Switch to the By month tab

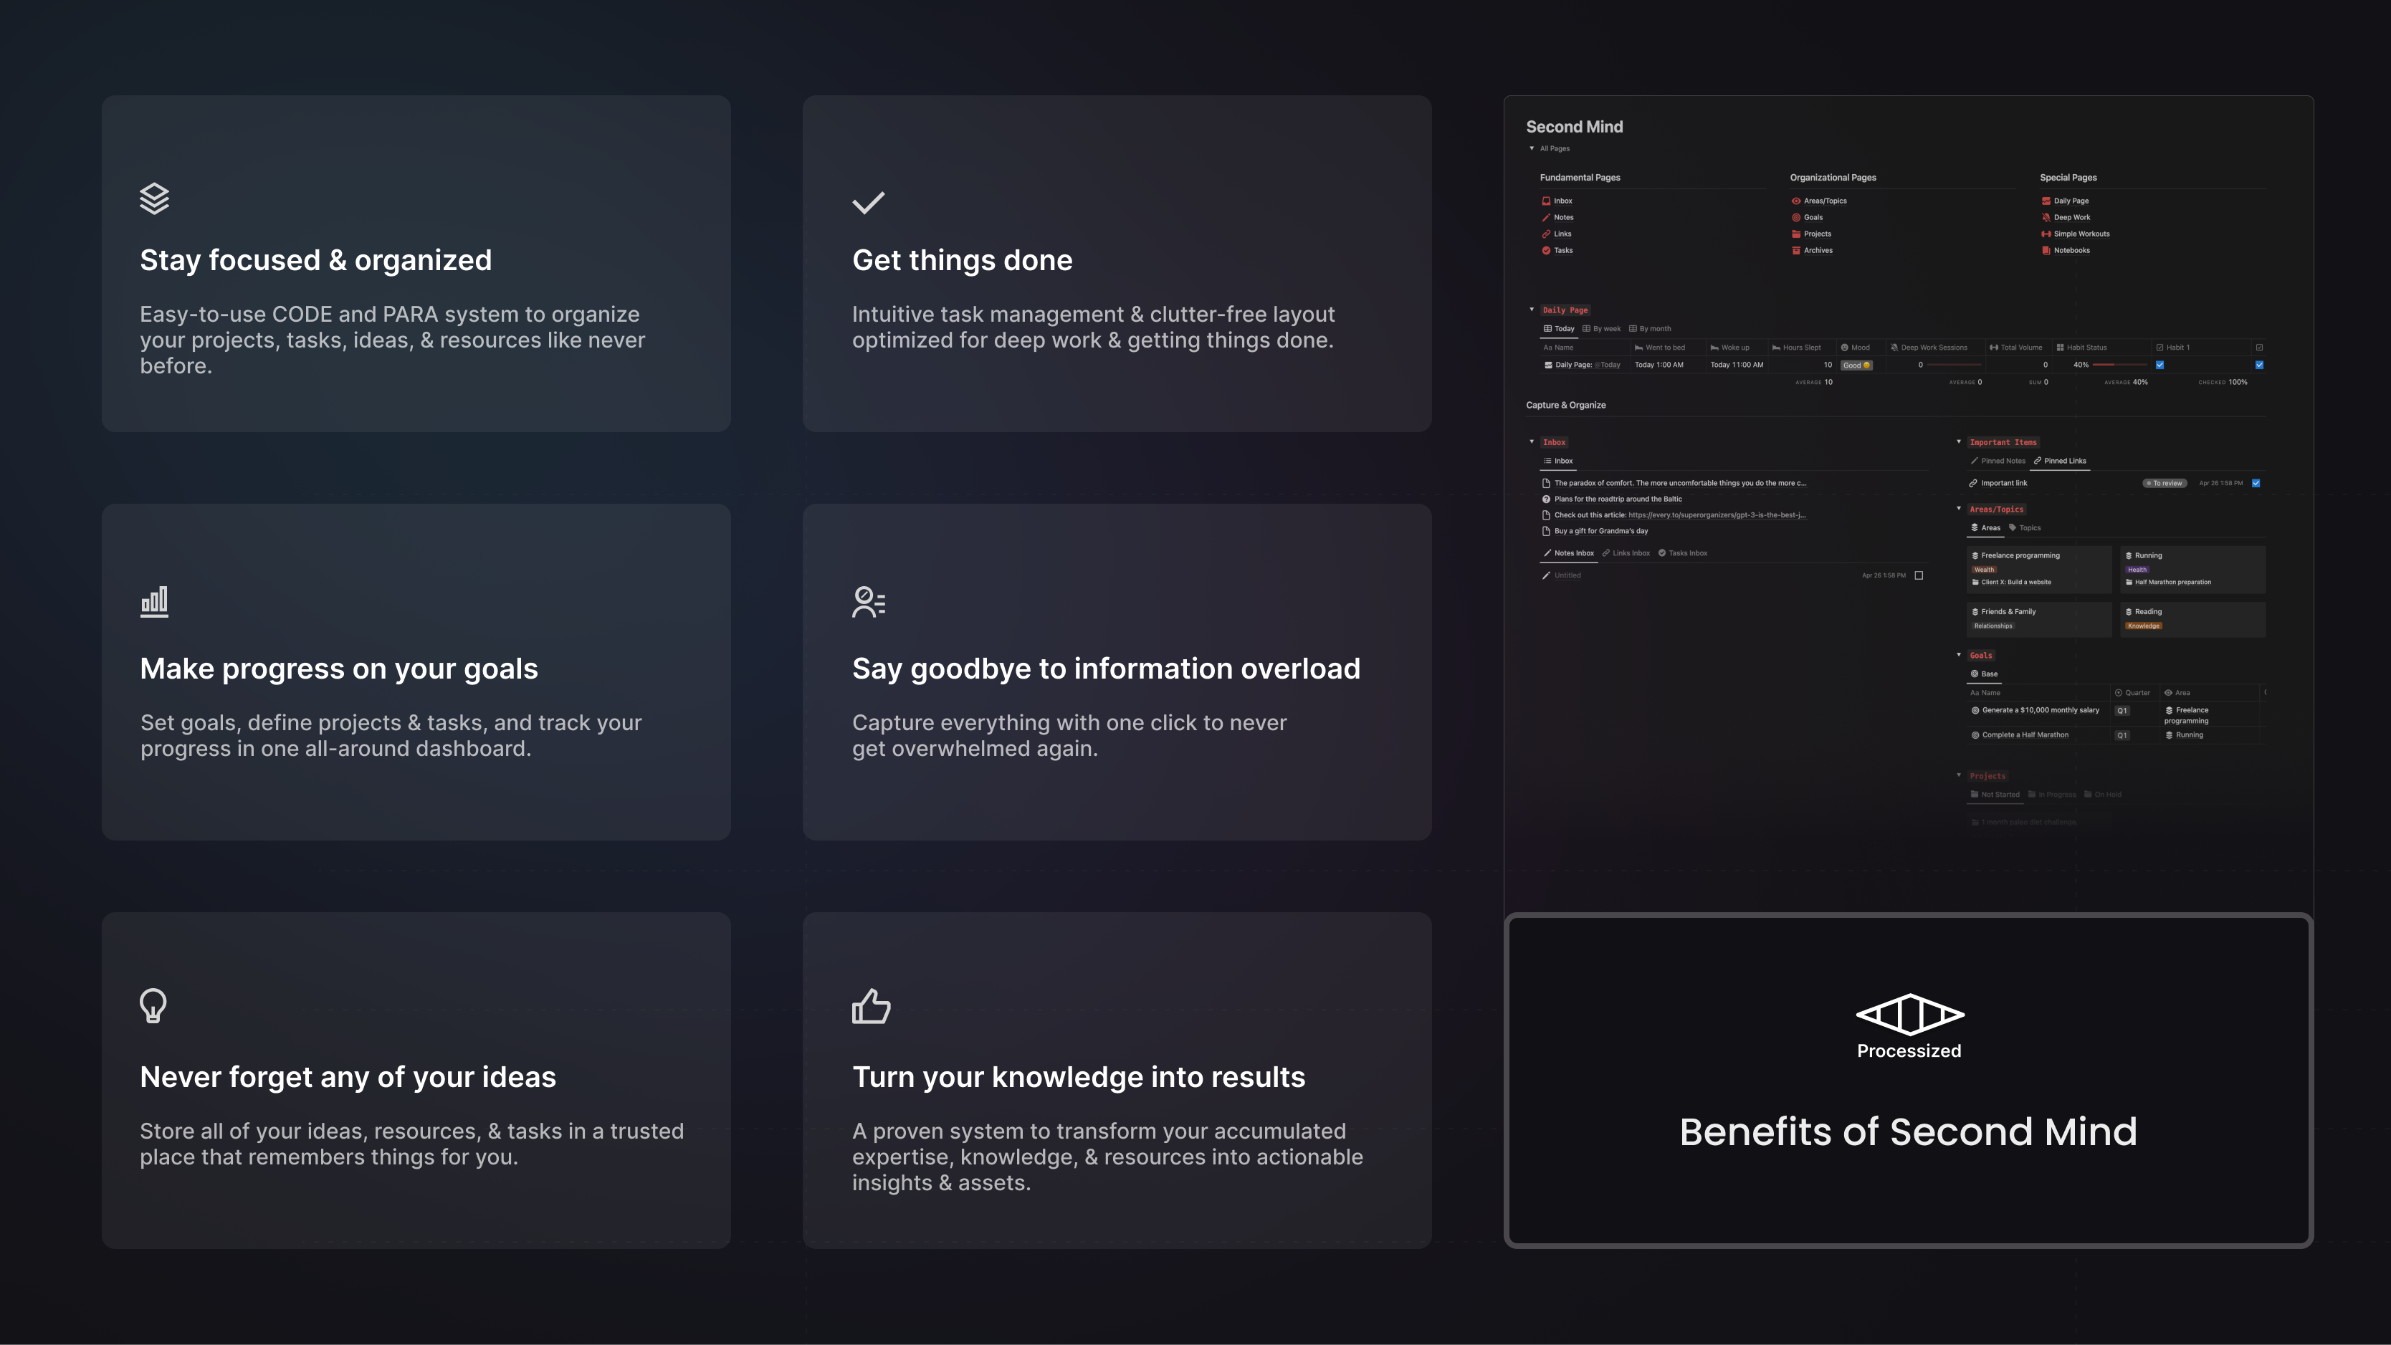pyautogui.click(x=1651, y=329)
